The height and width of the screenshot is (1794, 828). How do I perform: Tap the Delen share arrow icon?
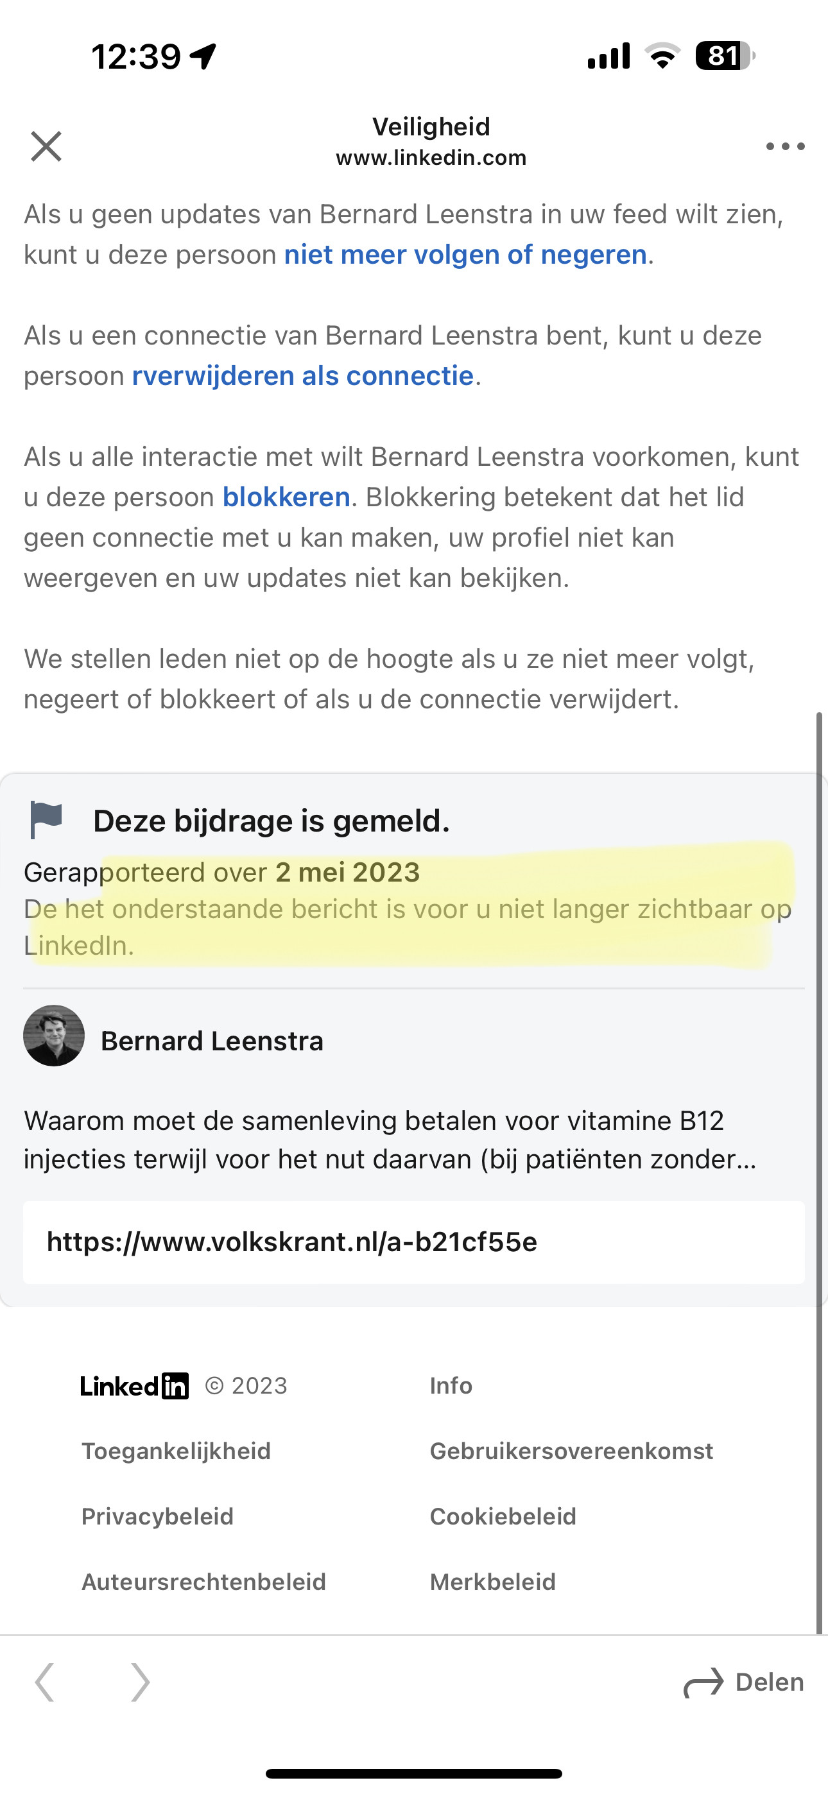coord(704,1682)
